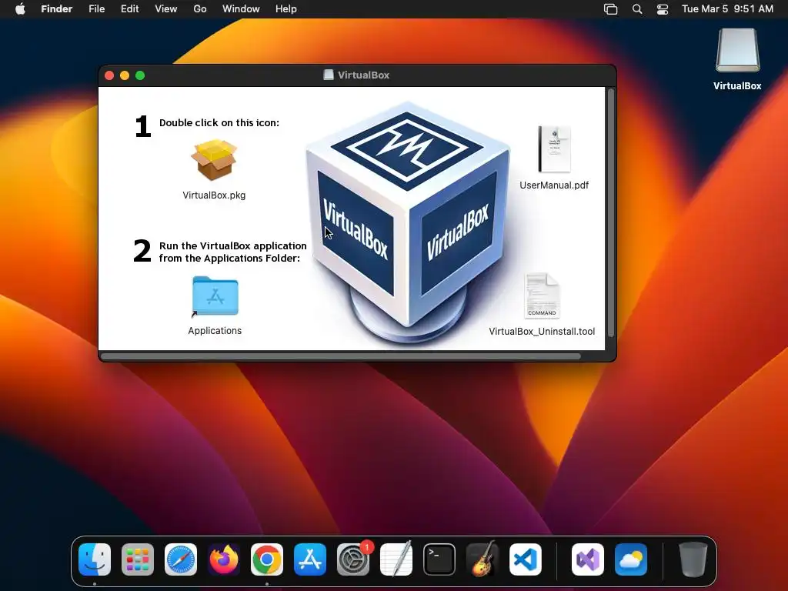Open the Go menu

[200, 9]
